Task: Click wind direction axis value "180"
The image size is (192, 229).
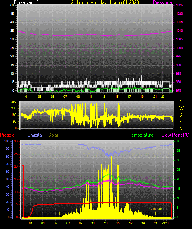Action: (14, 115)
